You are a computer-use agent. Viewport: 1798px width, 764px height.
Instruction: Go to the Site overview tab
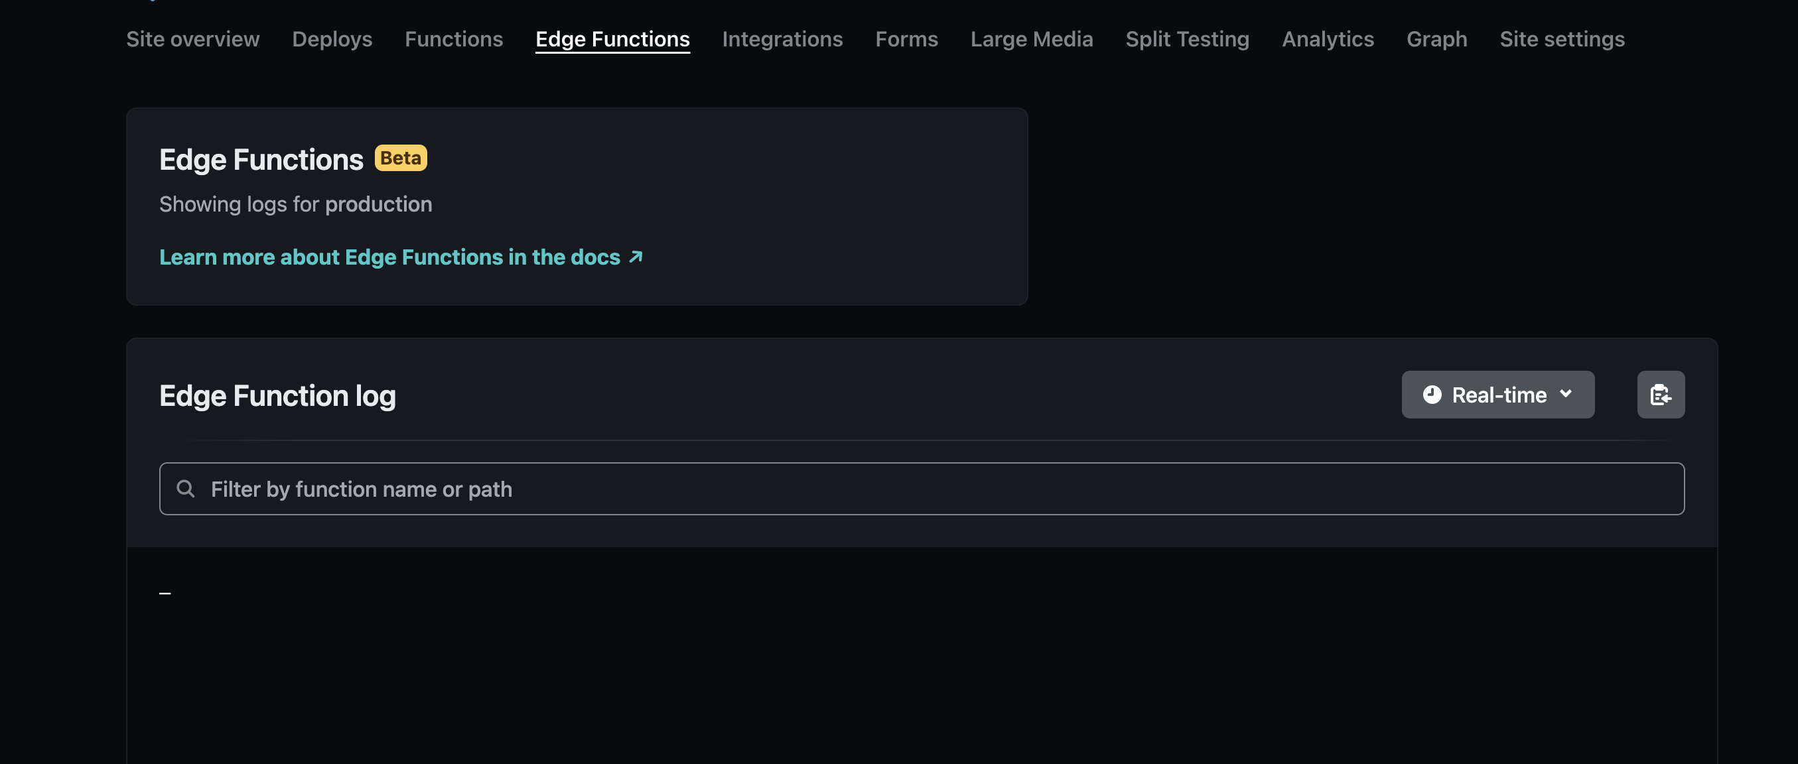192,39
